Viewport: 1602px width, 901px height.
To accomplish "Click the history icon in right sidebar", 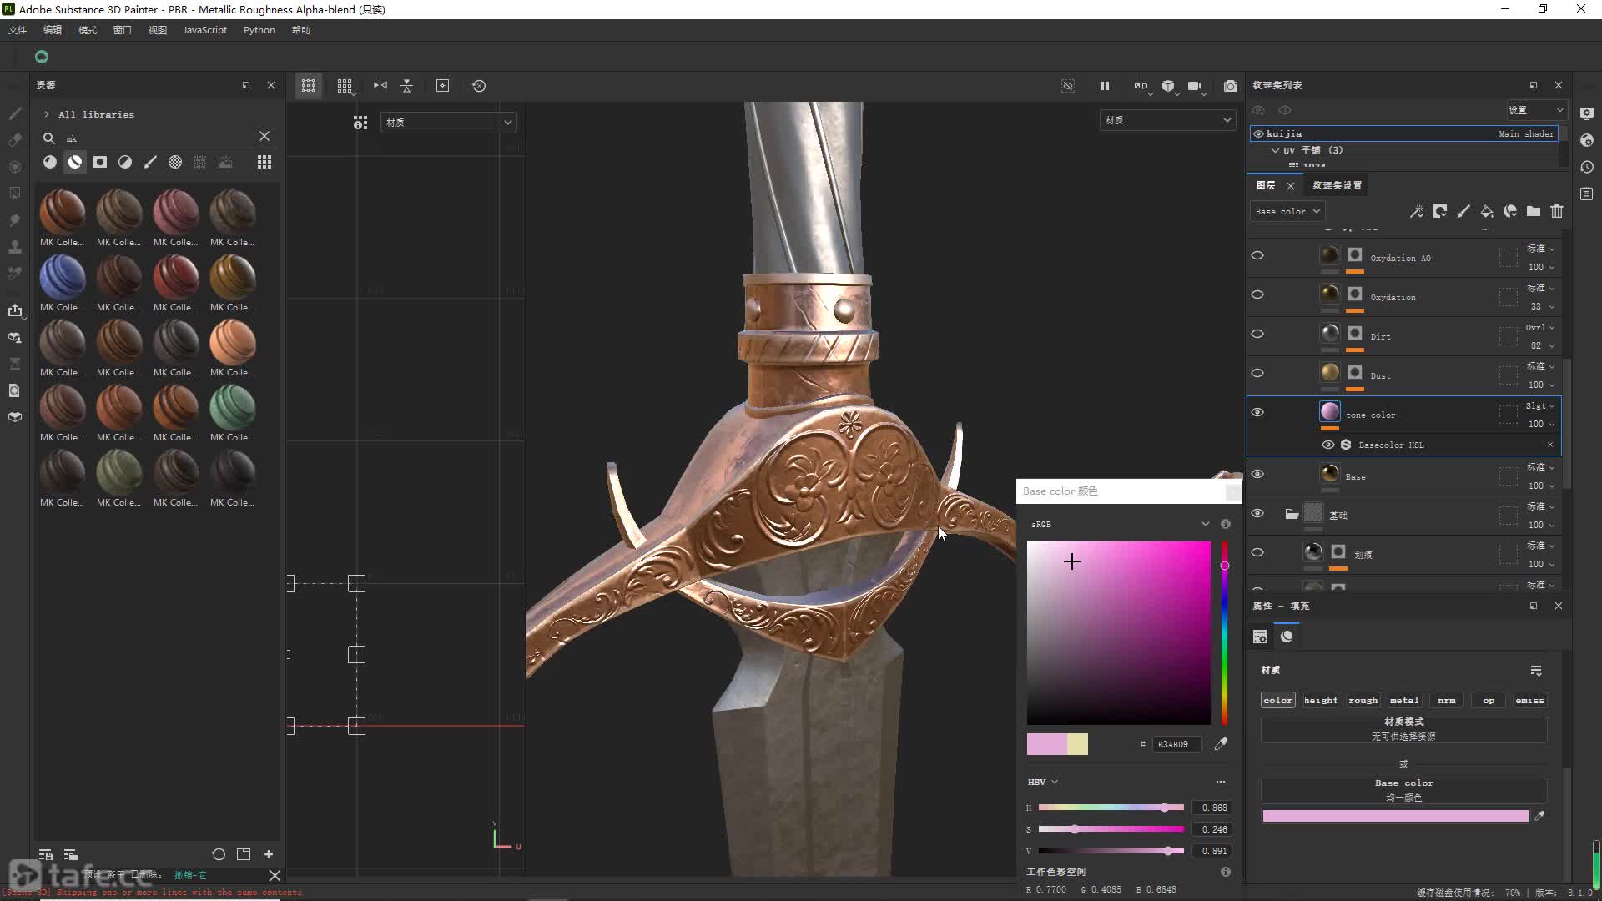I will tap(1587, 167).
